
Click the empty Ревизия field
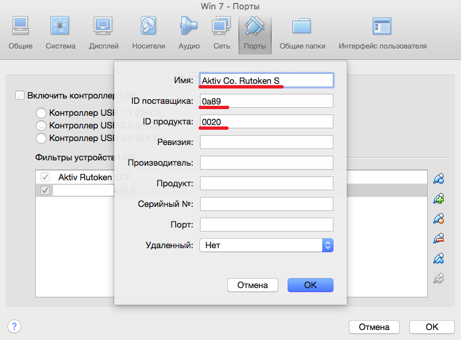[266, 142]
